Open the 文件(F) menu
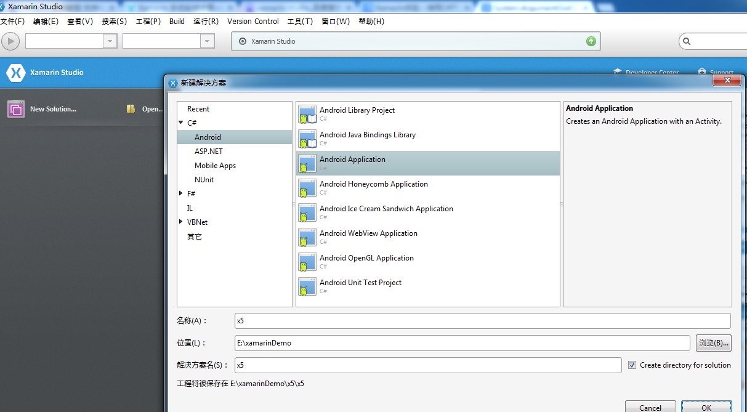The height and width of the screenshot is (412, 747). [13, 21]
